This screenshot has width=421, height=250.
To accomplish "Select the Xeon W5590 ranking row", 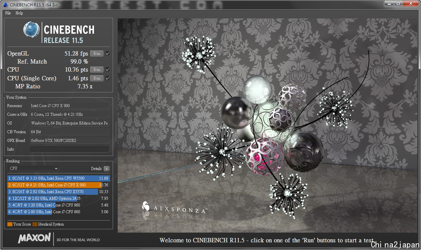I will pyautogui.click(x=59, y=178).
